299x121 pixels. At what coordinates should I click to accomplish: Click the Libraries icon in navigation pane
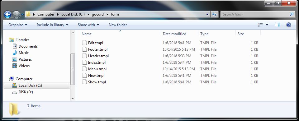[12, 40]
